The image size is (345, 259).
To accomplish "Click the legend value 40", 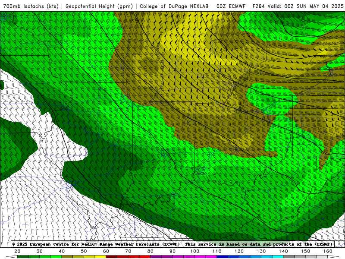I will [x=62, y=251].
